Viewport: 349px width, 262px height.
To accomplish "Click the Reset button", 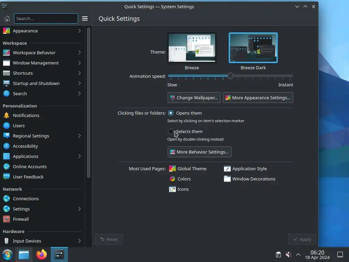I will (109, 239).
